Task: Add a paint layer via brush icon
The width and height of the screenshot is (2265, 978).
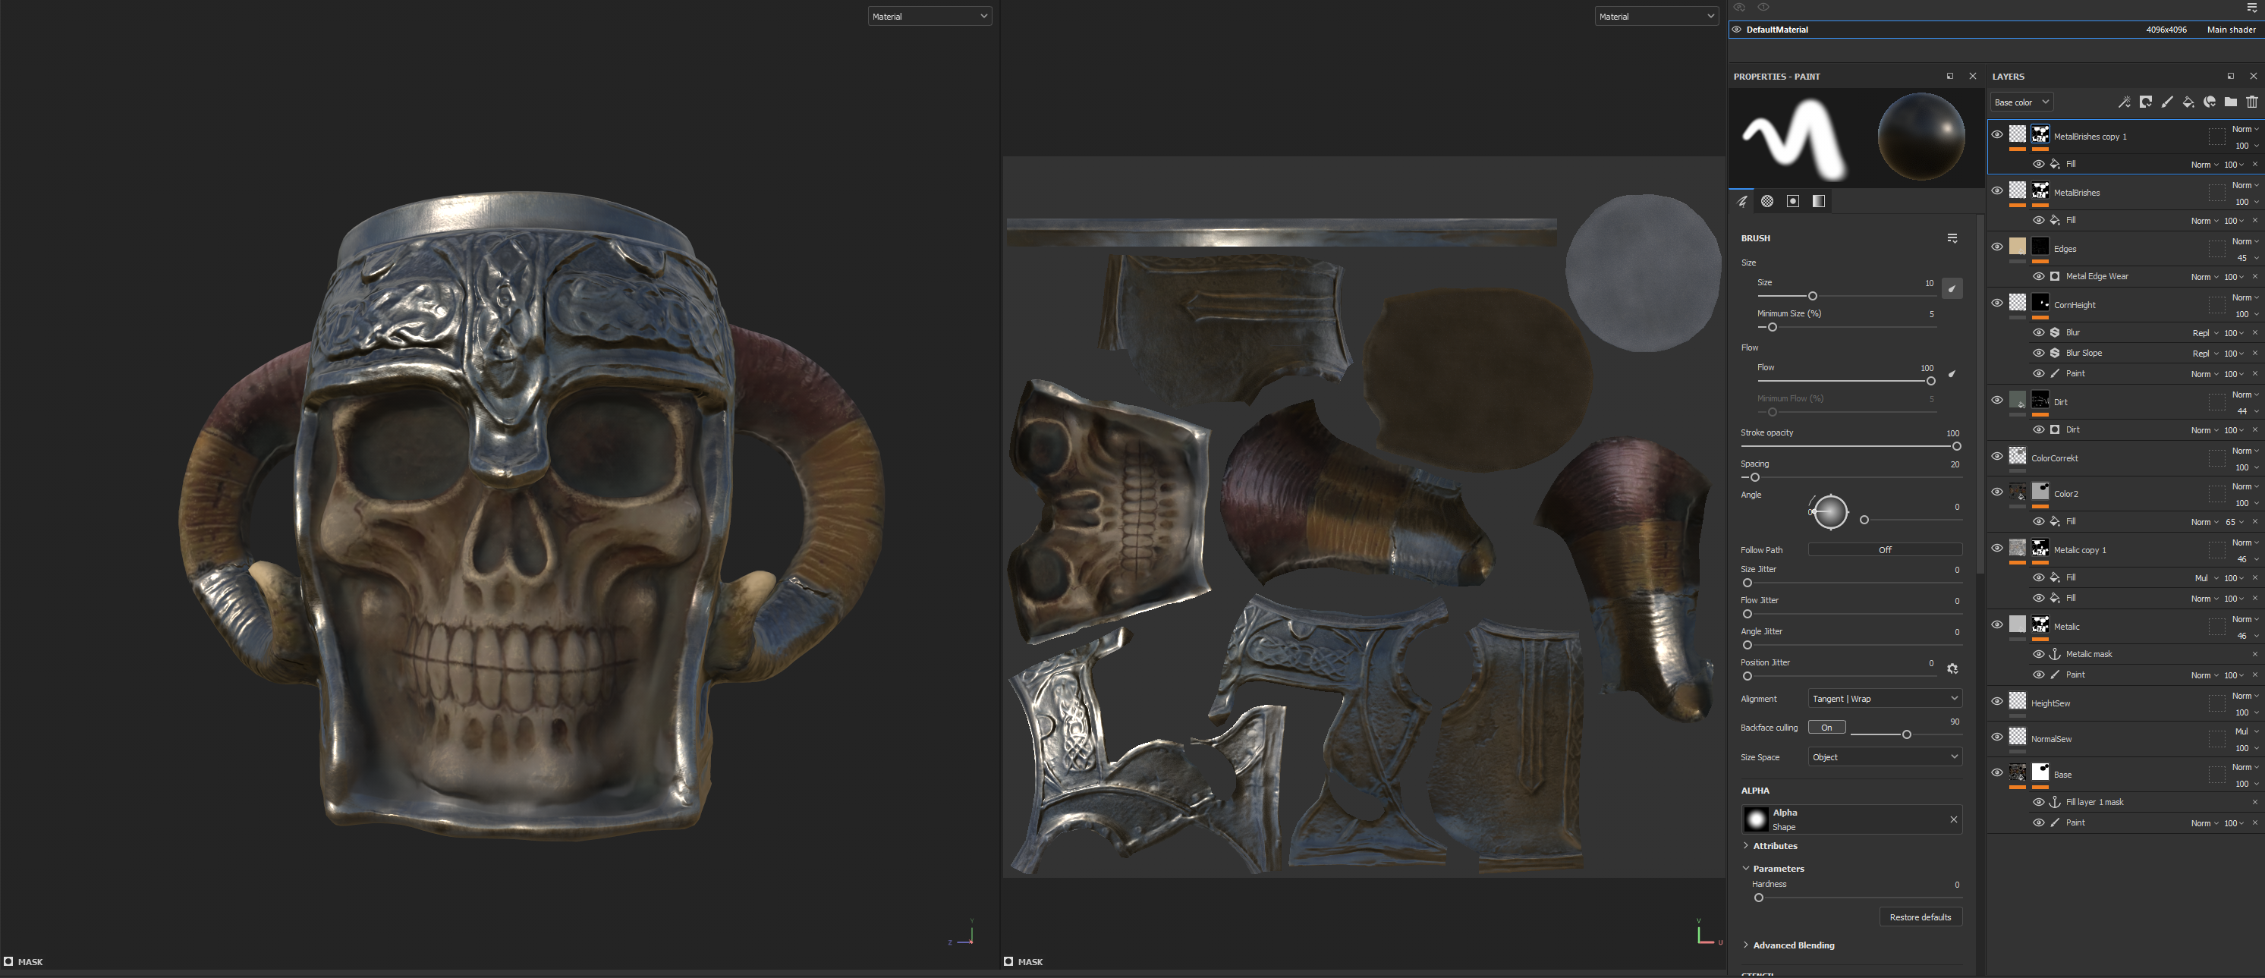Action: (x=2167, y=102)
